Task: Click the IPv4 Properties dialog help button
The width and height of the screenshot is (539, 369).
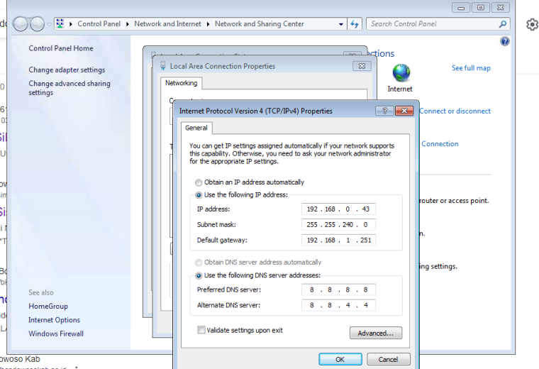Action: [384, 111]
